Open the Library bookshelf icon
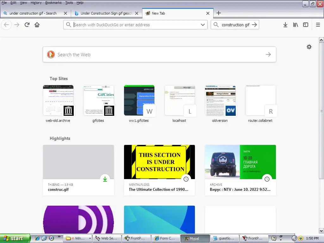The width and height of the screenshot is (324, 243). [296, 25]
